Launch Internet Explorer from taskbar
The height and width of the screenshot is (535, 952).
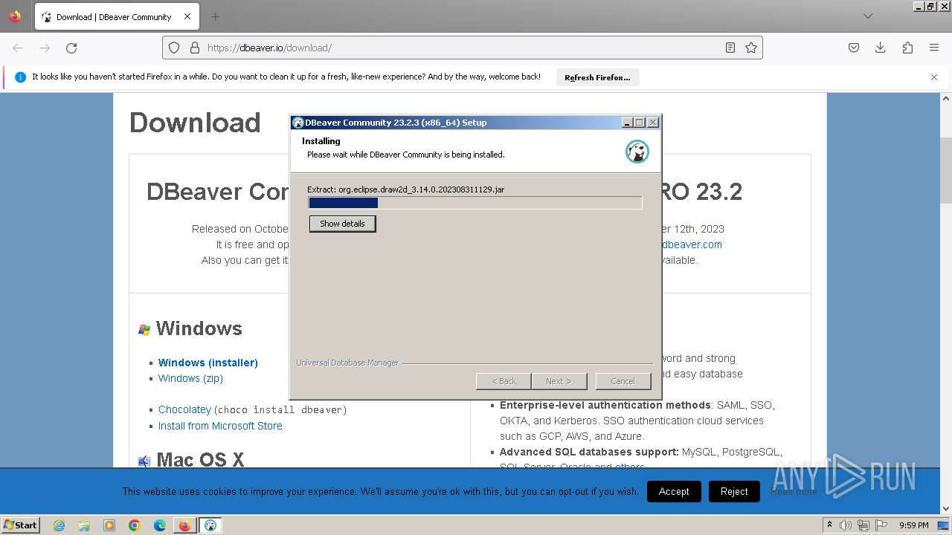[x=59, y=525]
